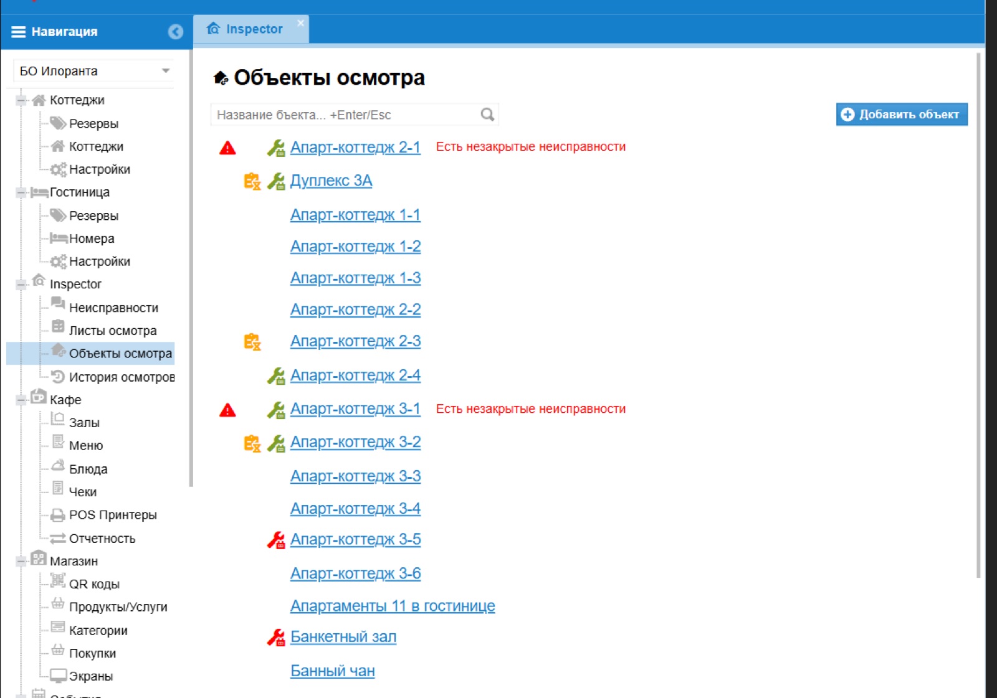Click the Добавить объект button
The height and width of the screenshot is (698, 997).
point(902,115)
